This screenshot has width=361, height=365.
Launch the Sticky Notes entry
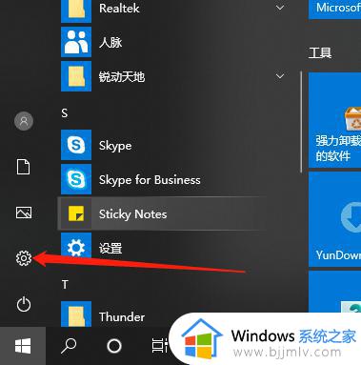[x=162, y=213]
